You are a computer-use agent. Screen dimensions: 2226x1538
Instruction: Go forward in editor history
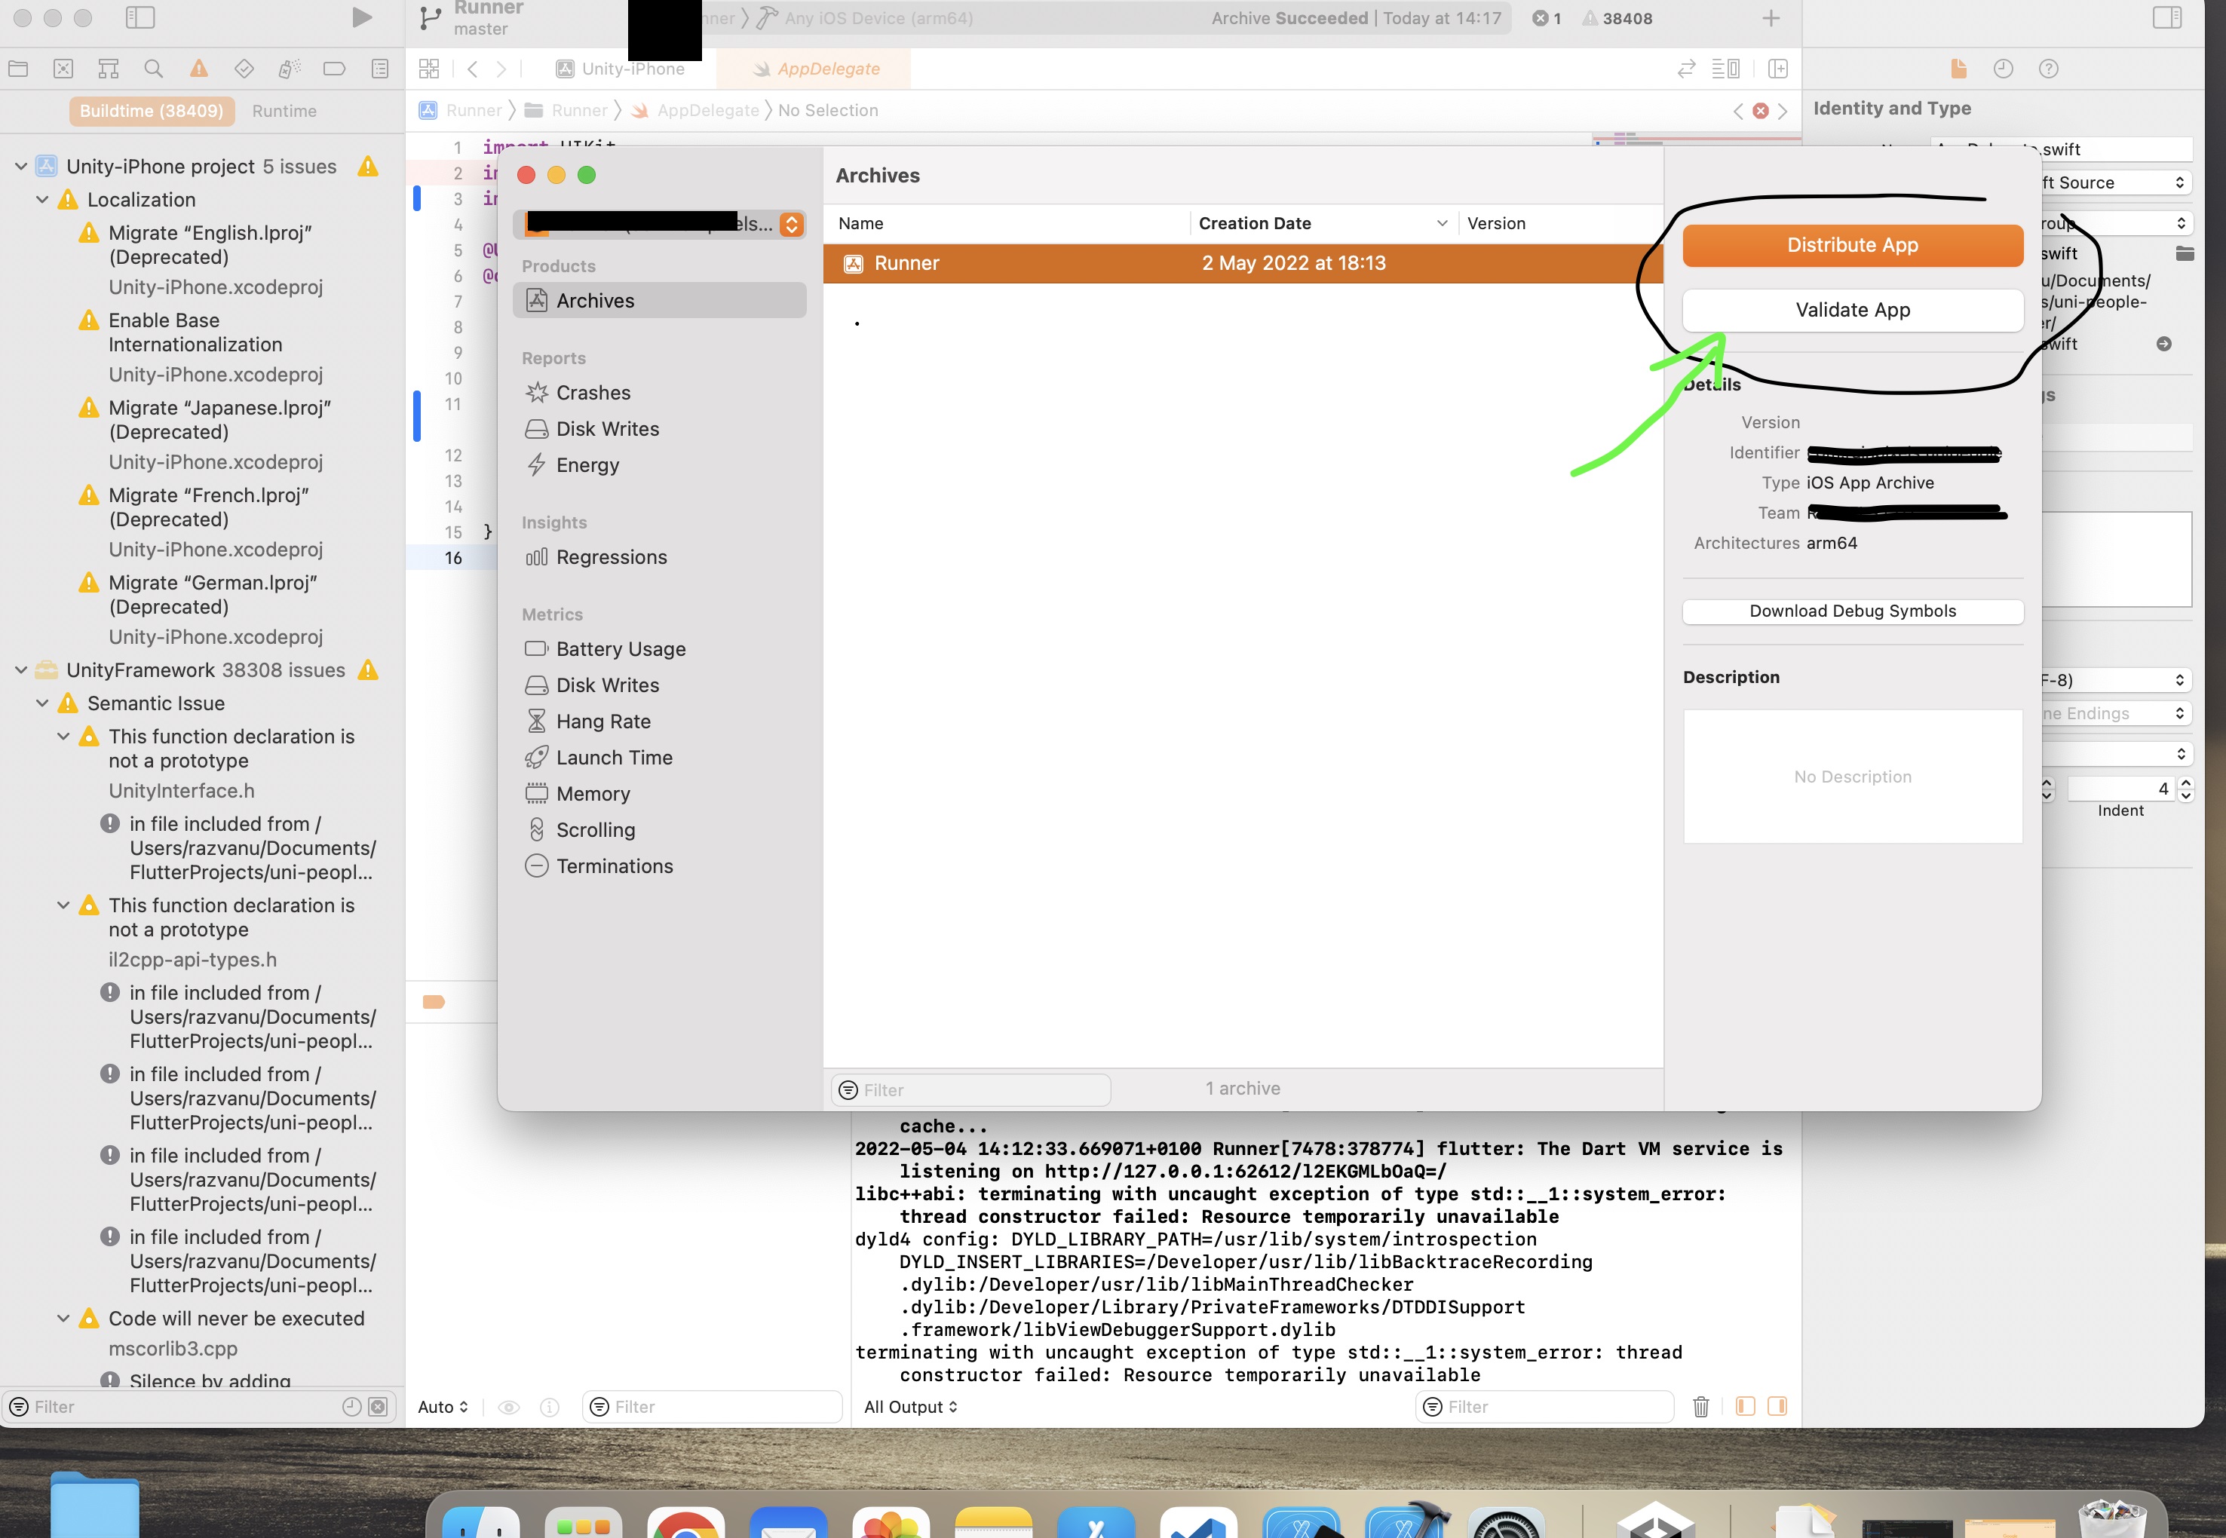501,69
